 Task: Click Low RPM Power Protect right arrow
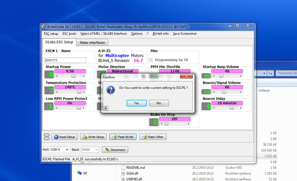(x=83, y=108)
